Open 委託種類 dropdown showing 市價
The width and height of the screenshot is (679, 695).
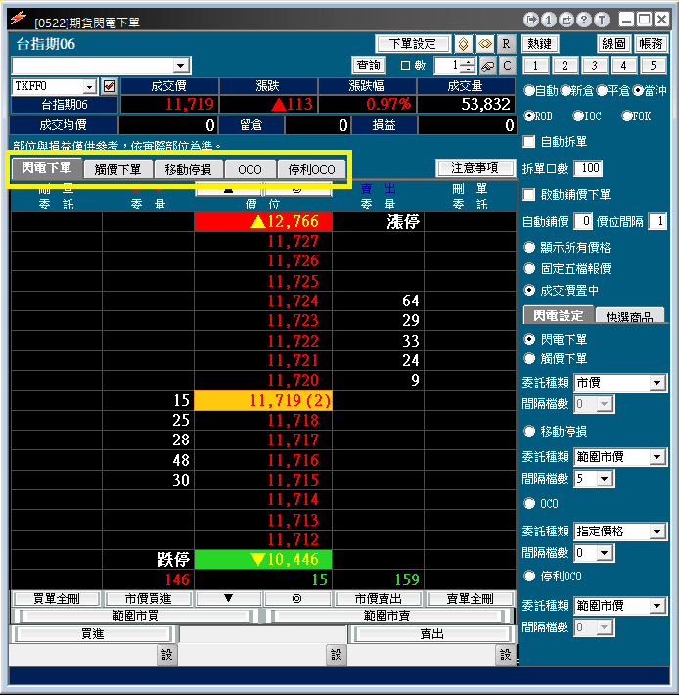[x=657, y=383]
